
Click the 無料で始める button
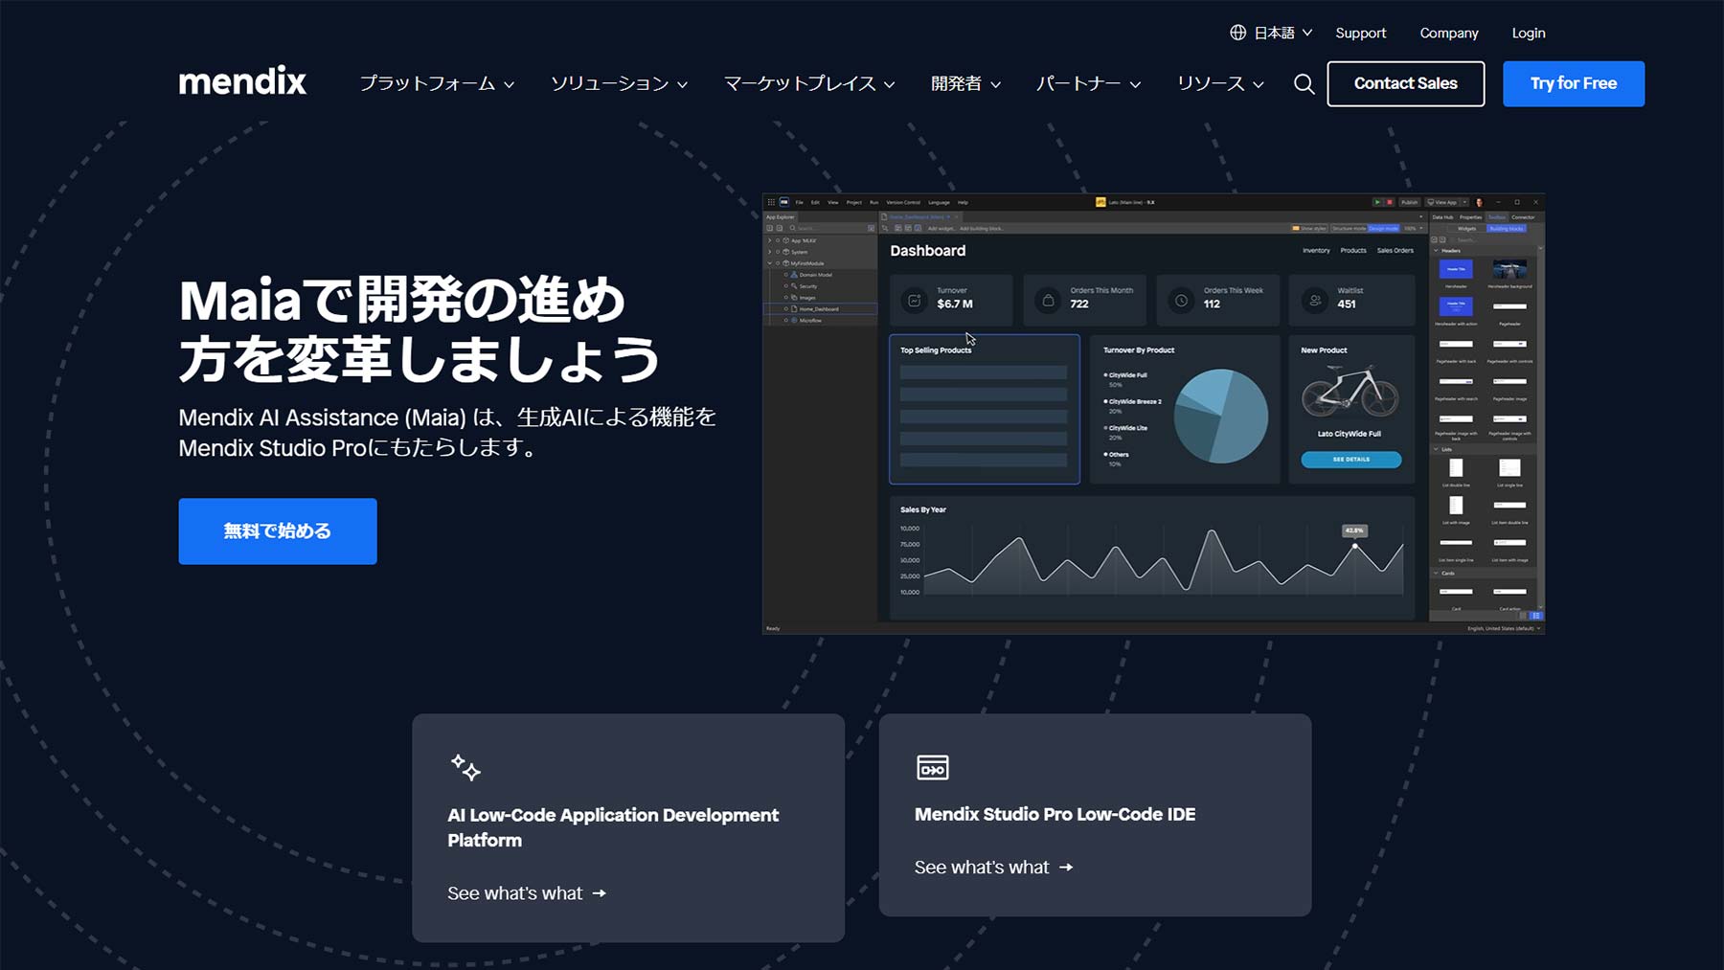pos(278,531)
